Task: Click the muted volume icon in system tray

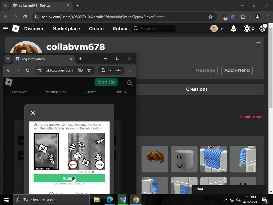Action: pos(239,200)
